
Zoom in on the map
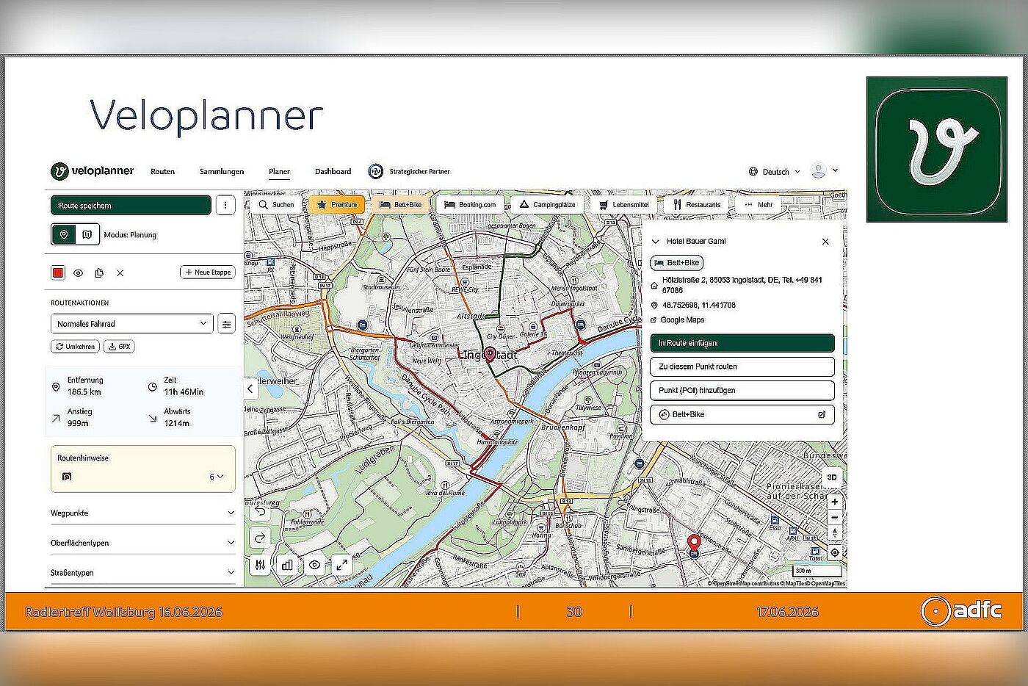pyautogui.click(x=834, y=502)
